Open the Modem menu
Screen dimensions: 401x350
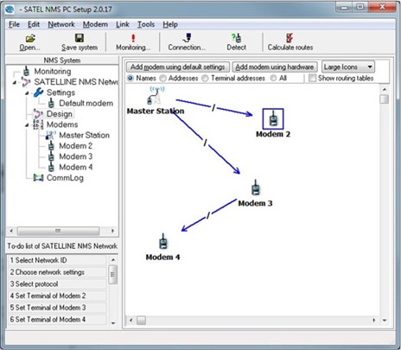tap(95, 24)
